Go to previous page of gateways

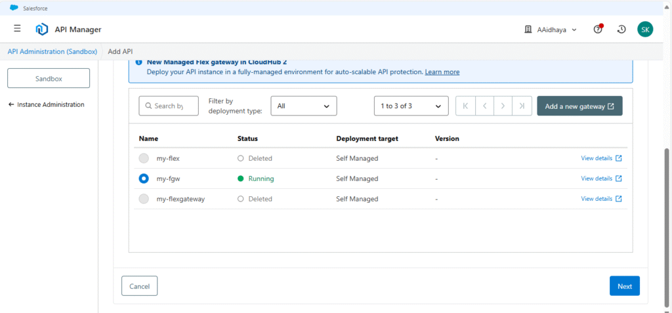click(x=485, y=106)
